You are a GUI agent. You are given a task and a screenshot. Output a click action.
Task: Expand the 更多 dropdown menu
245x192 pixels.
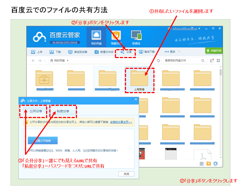coord(172,52)
